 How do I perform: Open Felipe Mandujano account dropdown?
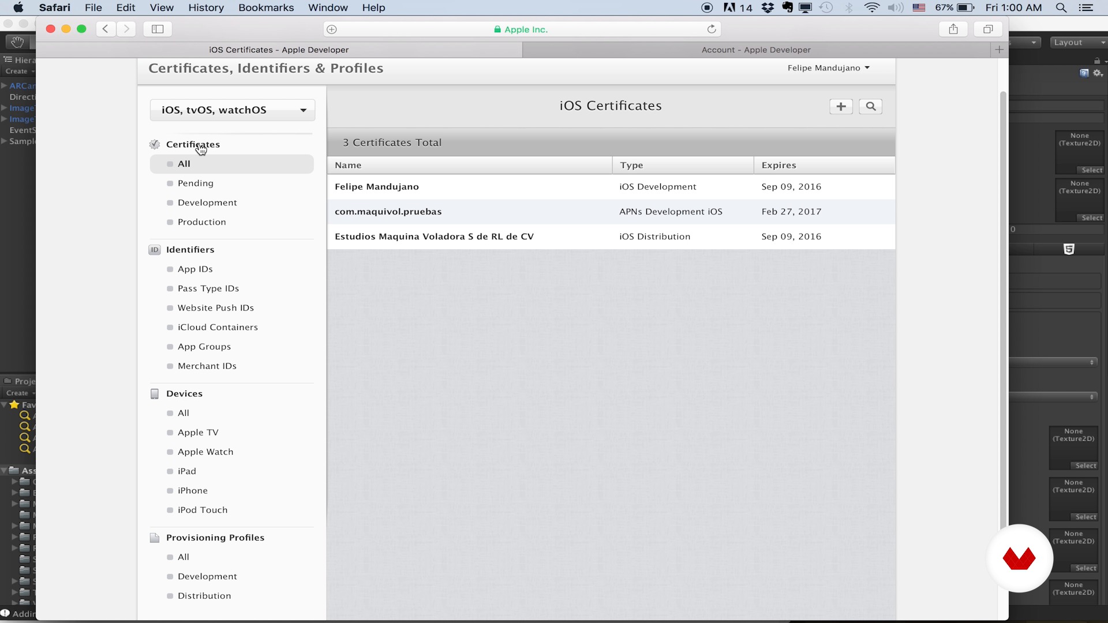pos(829,68)
